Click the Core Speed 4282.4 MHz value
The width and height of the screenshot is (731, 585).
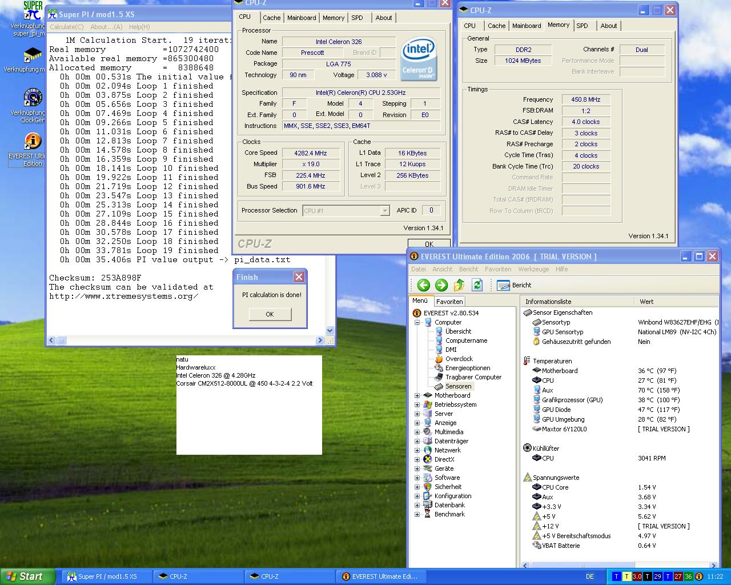[x=311, y=153]
